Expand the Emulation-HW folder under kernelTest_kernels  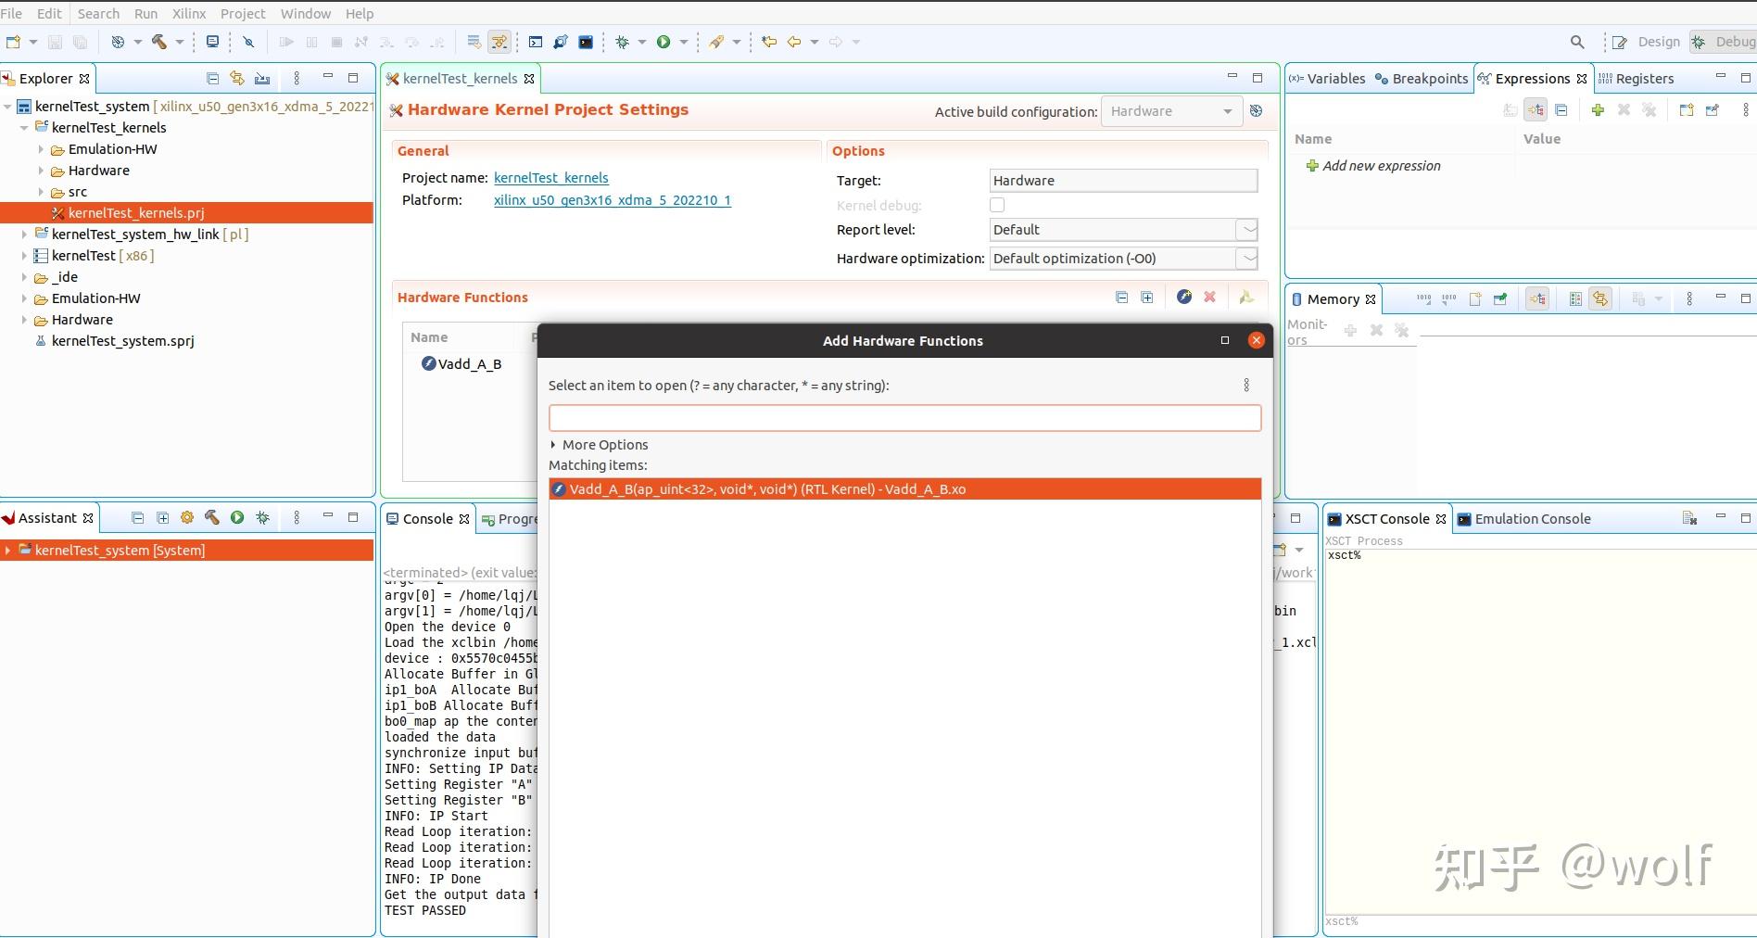pyautogui.click(x=41, y=149)
